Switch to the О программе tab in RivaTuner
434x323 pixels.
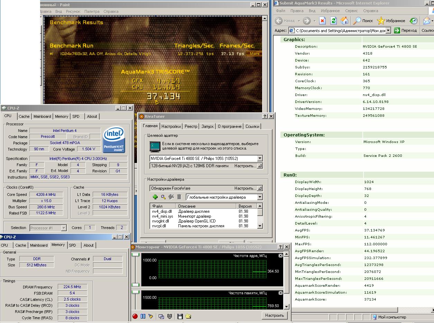tap(230, 126)
